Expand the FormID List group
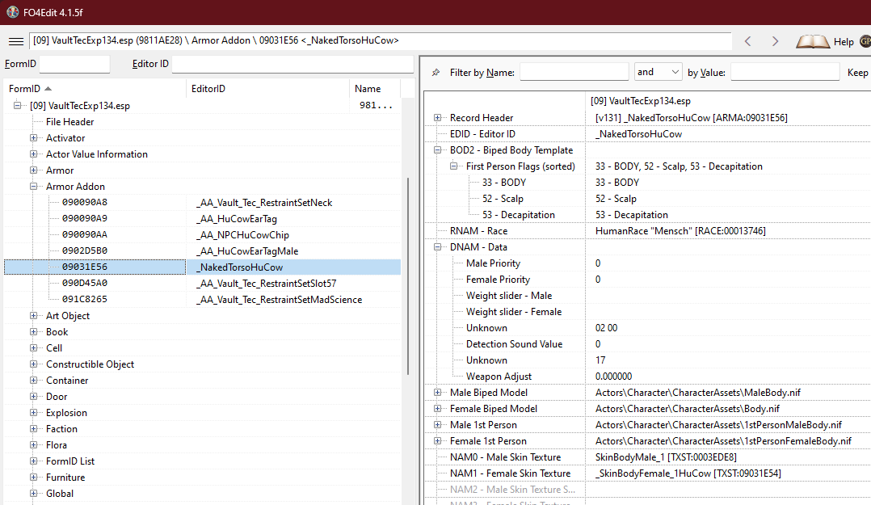The width and height of the screenshot is (871, 505). point(34,461)
